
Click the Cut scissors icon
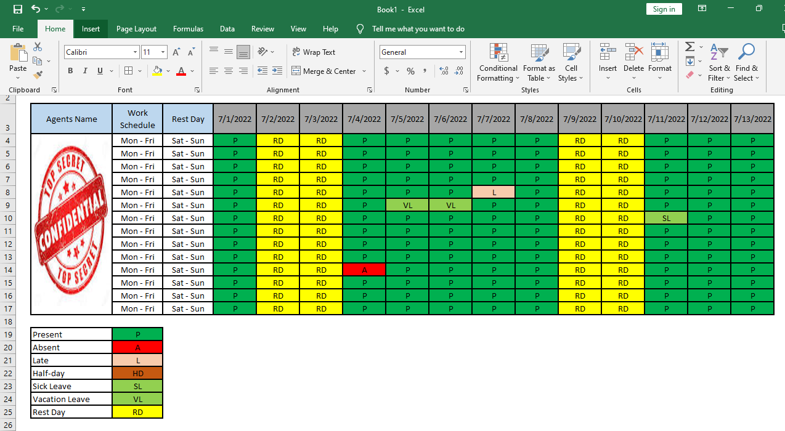pyautogui.click(x=38, y=47)
